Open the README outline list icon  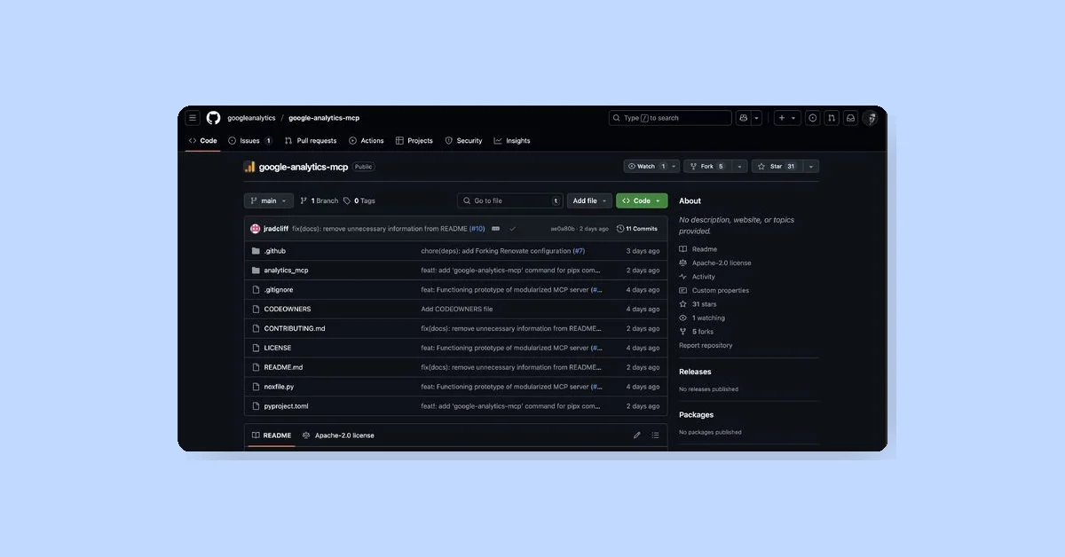click(655, 435)
